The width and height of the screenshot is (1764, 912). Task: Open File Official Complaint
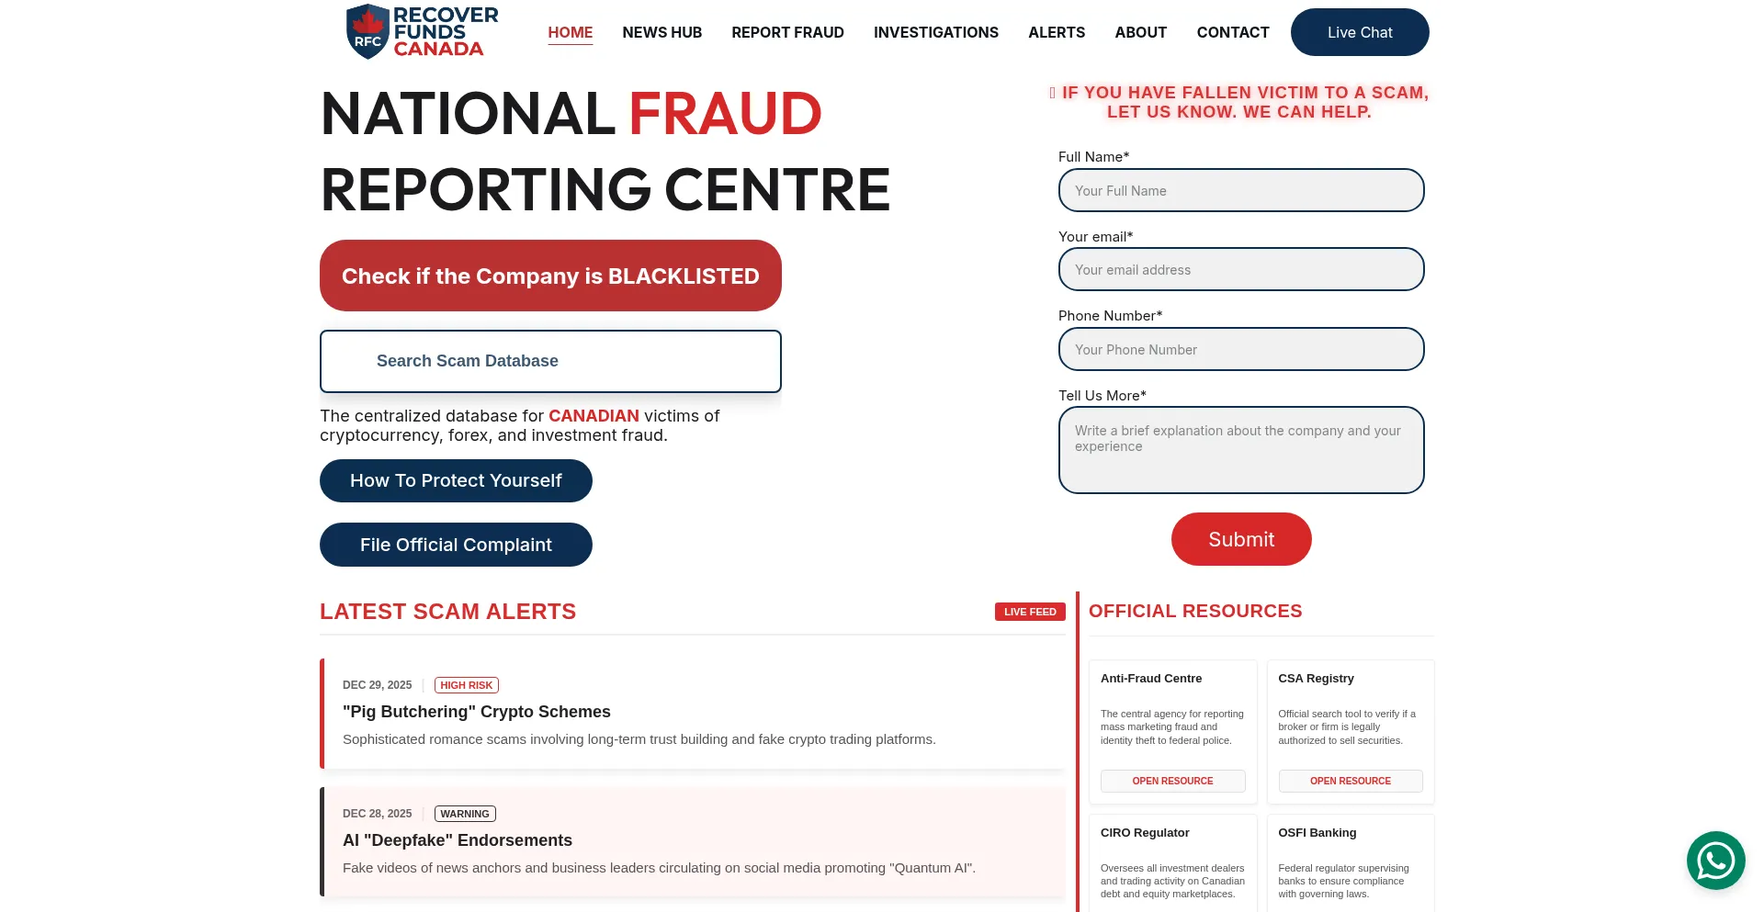coord(456,545)
